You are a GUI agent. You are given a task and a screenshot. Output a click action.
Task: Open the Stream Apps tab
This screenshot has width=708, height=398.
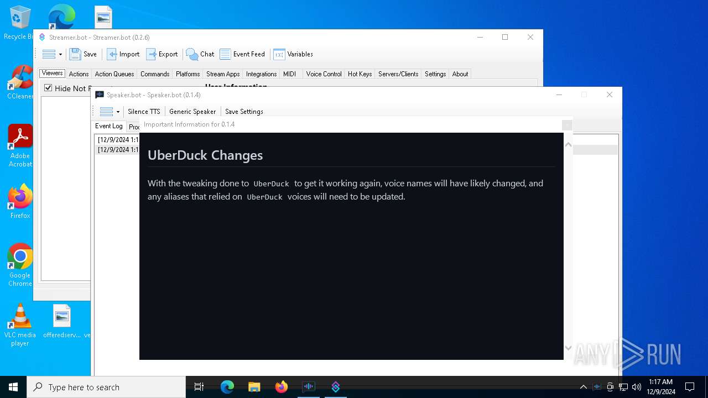tap(223, 74)
